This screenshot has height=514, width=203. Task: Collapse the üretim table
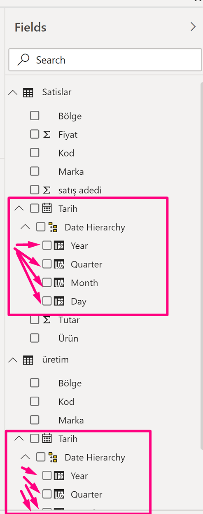click(13, 360)
